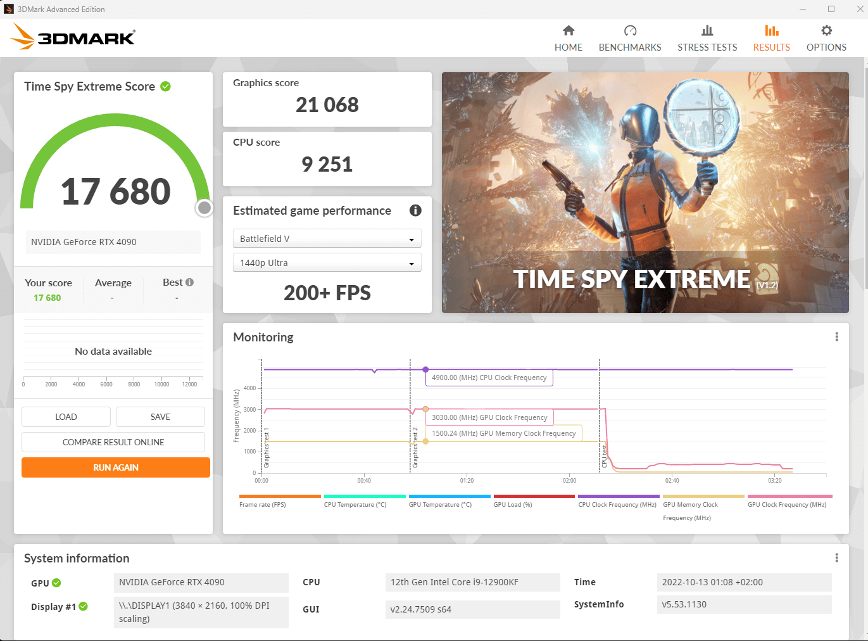Click the SAVE button
This screenshot has height=641, width=868.
click(160, 417)
